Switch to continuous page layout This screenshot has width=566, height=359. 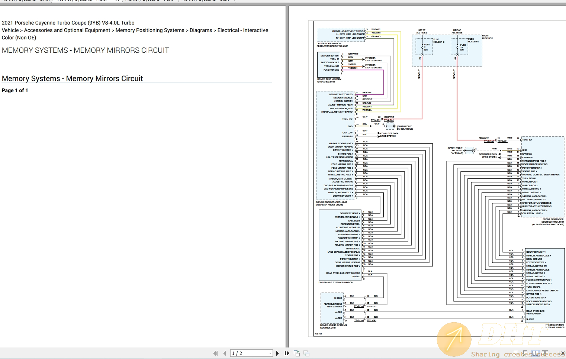(x=525, y=353)
